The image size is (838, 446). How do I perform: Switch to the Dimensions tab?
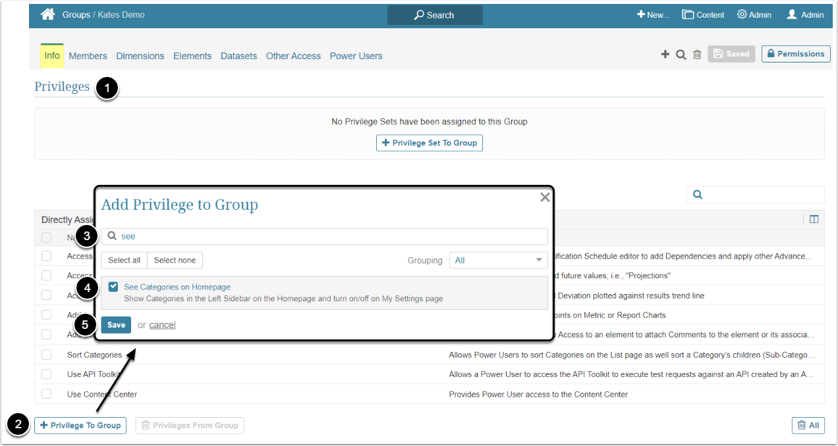[x=140, y=56]
